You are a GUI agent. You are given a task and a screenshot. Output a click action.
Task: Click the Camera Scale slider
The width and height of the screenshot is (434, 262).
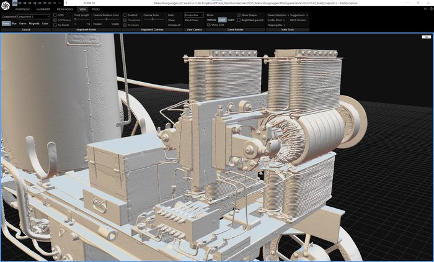(151, 20)
